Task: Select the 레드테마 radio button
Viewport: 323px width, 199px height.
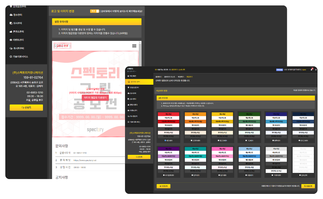Action: coord(165,140)
